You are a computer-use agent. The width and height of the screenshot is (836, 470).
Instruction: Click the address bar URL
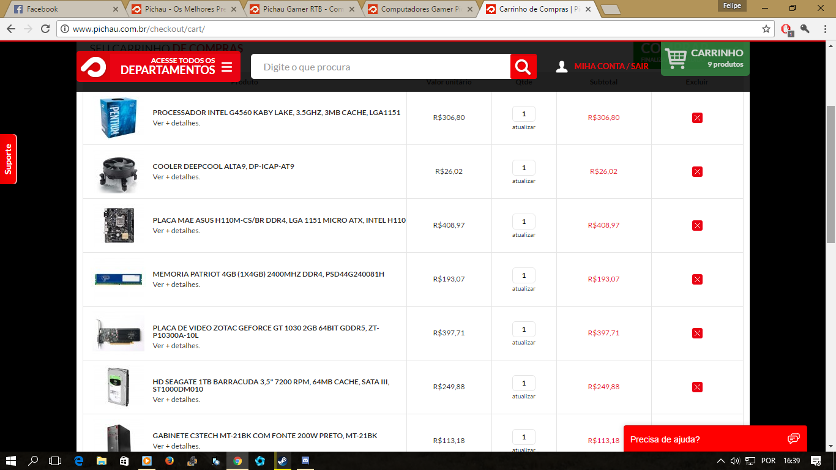click(138, 29)
